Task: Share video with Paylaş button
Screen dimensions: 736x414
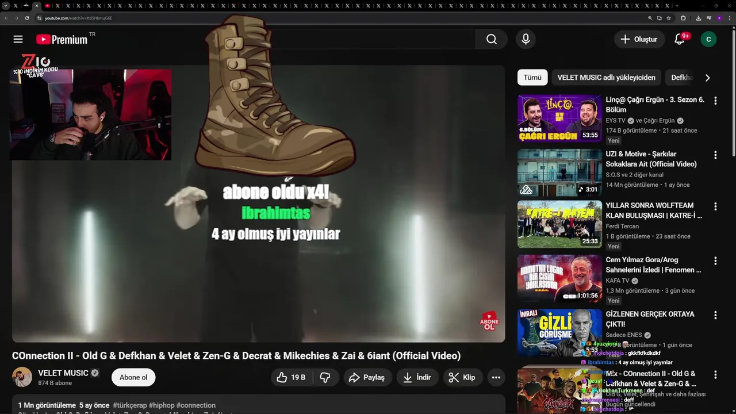Action: [366, 377]
